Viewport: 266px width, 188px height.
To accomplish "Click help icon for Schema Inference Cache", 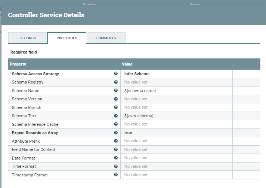I will [116, 124].
